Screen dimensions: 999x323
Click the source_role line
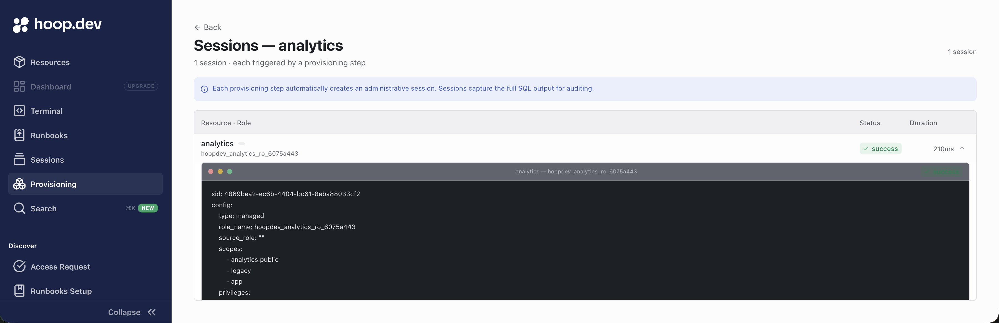click(241, 237)
